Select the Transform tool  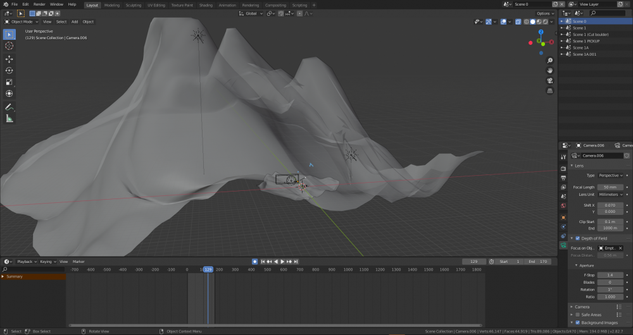coord(9,94)
